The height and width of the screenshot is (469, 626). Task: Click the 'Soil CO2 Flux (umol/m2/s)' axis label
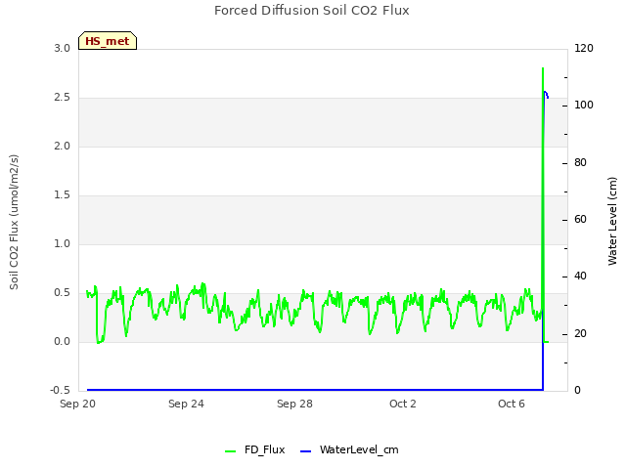coord(14,222)
